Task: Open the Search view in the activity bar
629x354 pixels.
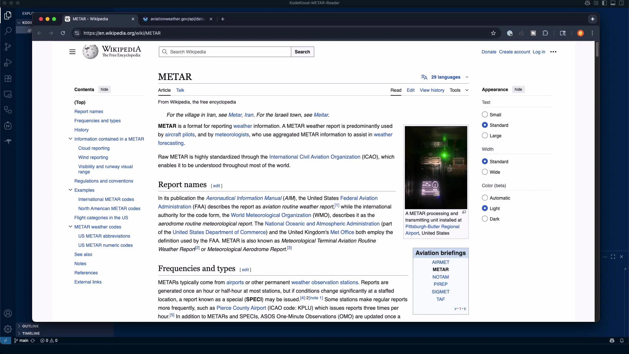Action: [8, 31]
